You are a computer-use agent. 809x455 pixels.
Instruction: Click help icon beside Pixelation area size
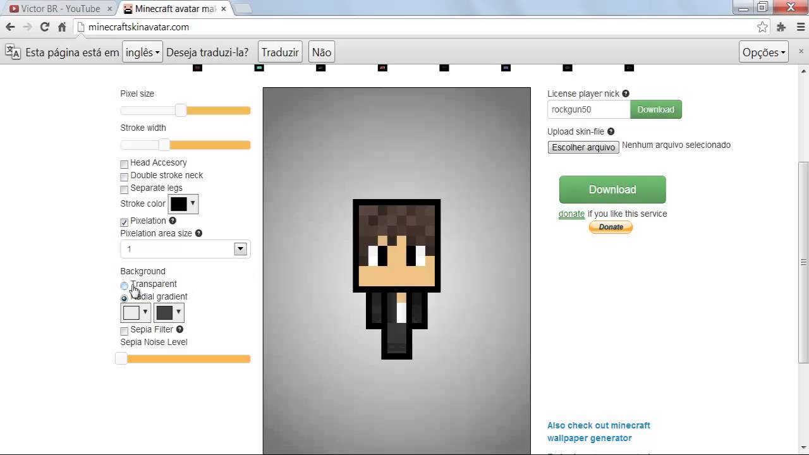tap(198, 233)
